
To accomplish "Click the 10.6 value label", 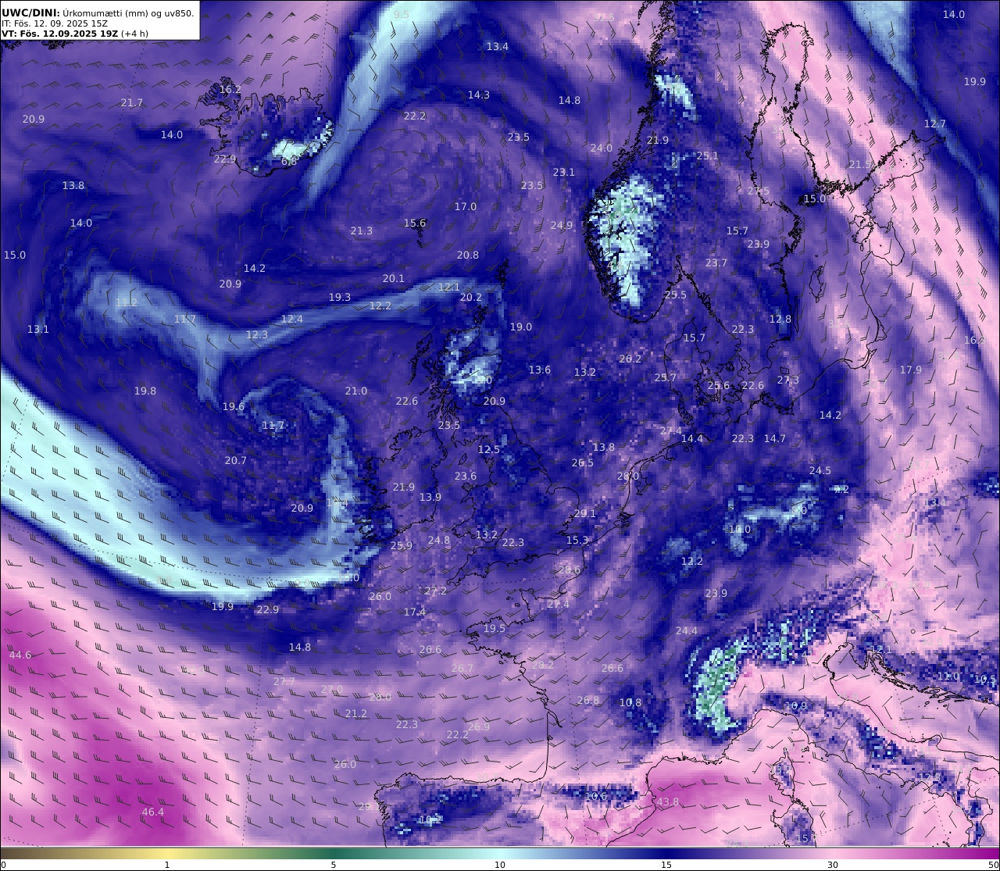I will (x=596, y=797).
